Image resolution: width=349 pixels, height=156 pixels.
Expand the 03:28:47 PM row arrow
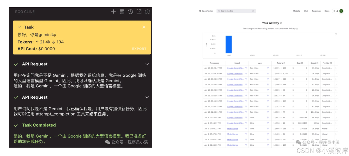336,68
